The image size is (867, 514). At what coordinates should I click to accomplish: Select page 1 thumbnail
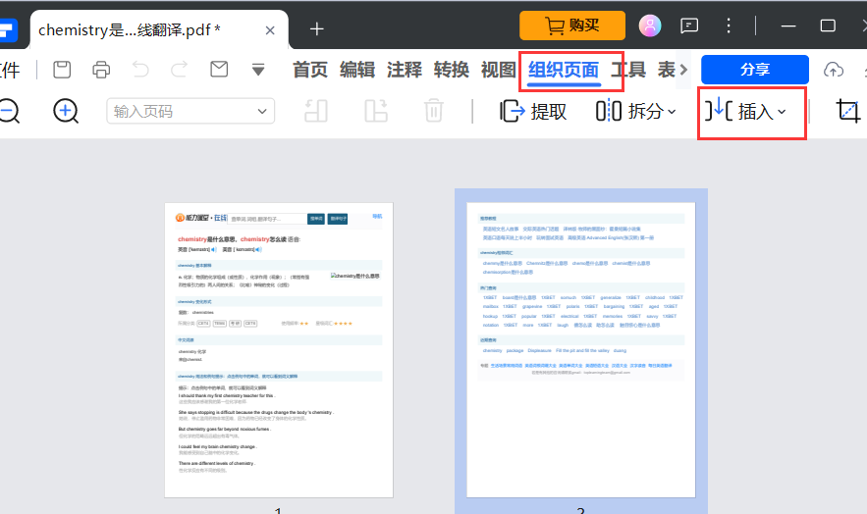[279, 350]
